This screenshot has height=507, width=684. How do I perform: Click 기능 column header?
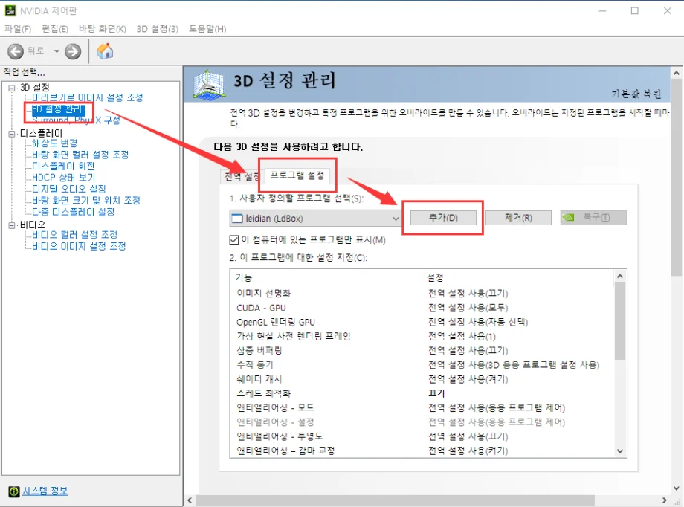[x=326, y=277]
